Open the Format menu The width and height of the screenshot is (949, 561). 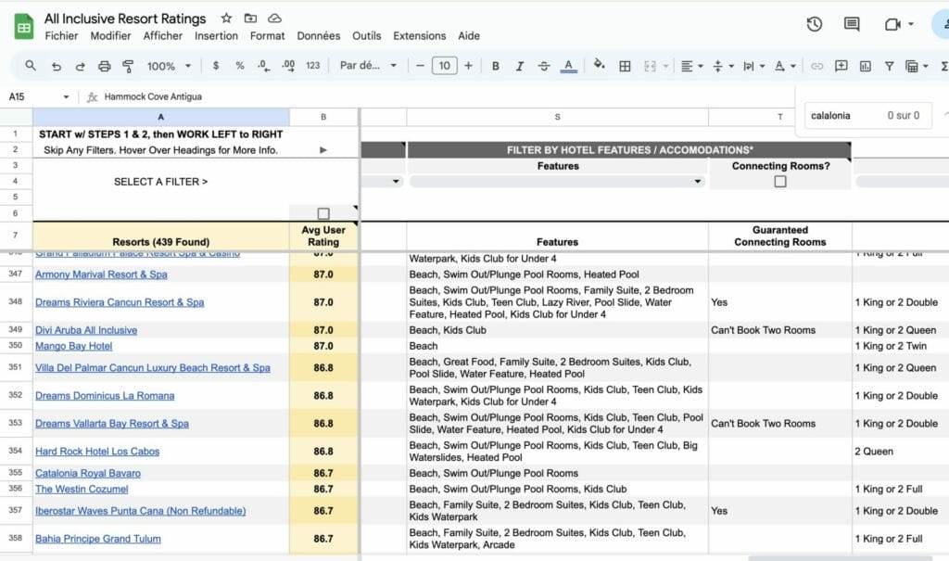click(x=267, y=36)
